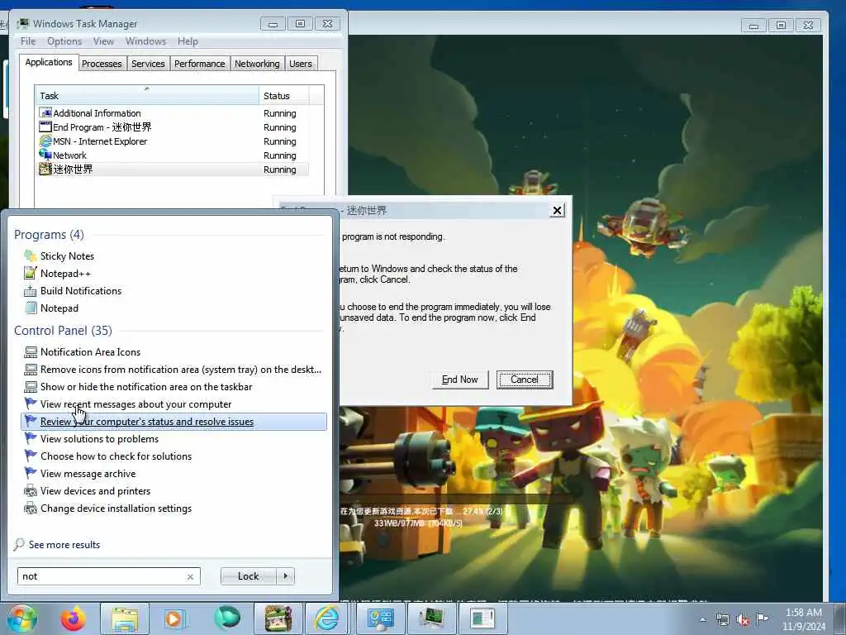Click the Notepad++ icon in results
Screen dimensions: 846x635
(x=31, y=273)
